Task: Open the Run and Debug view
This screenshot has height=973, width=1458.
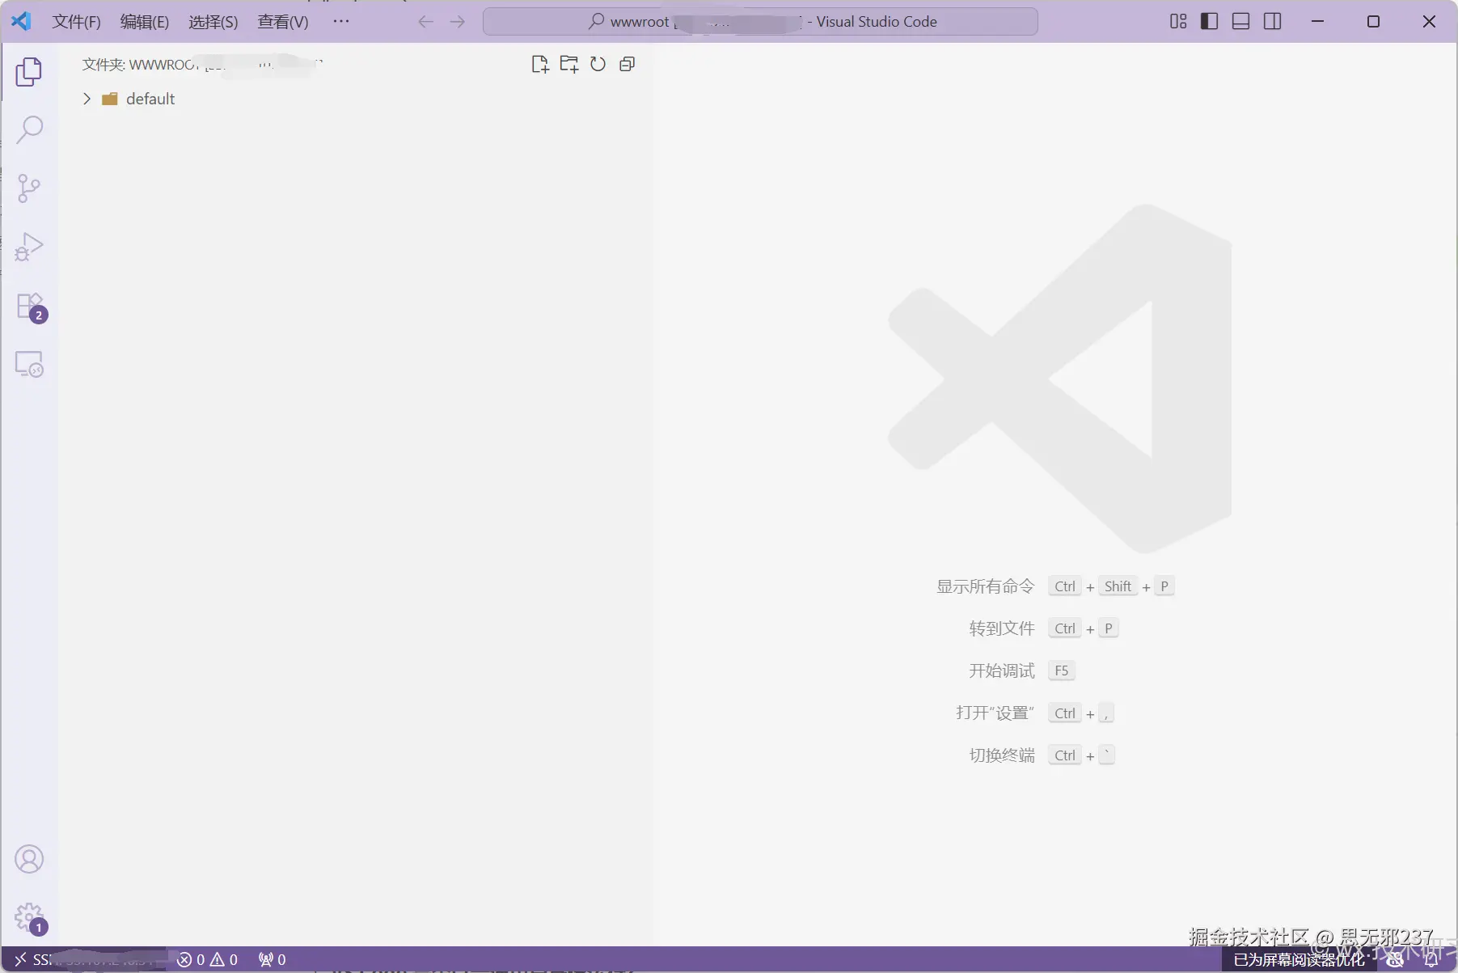Action: 29,247
